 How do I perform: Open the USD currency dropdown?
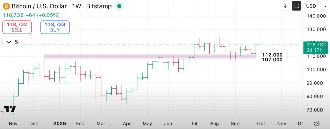(x=316, y=6)
